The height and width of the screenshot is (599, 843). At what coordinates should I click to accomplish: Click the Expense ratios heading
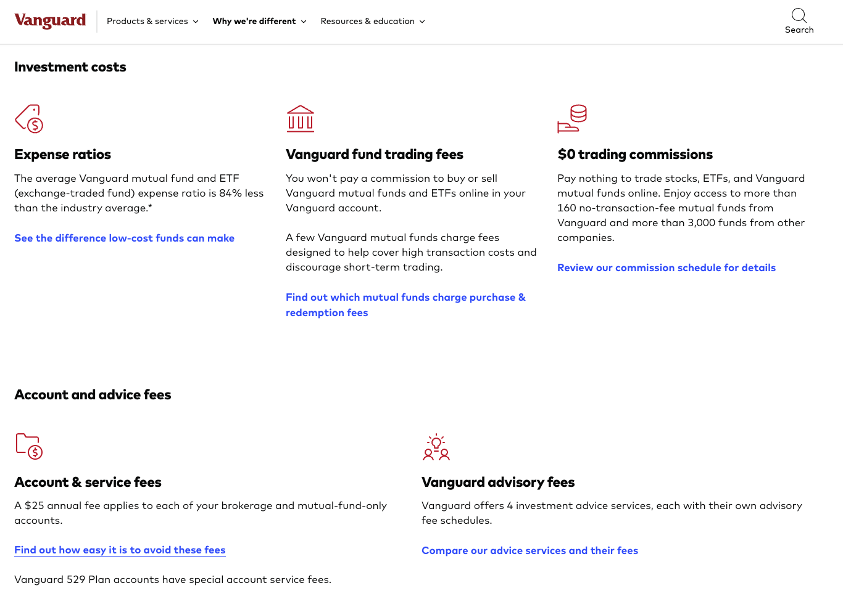[63, 154]
